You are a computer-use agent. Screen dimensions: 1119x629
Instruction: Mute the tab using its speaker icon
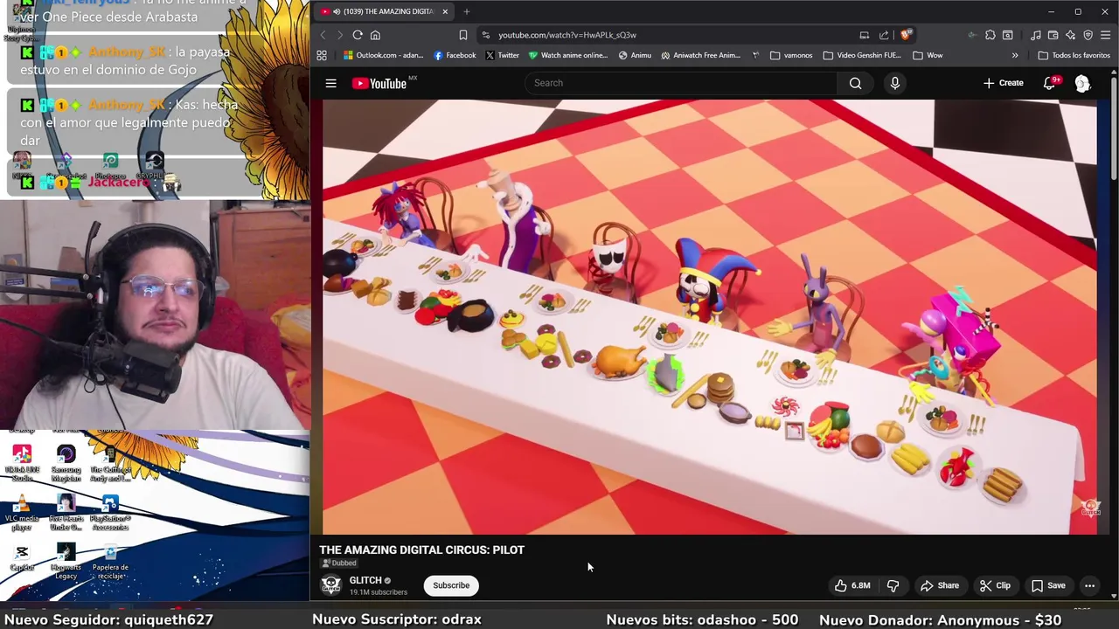pyautogui.click(x=337, y=11)
